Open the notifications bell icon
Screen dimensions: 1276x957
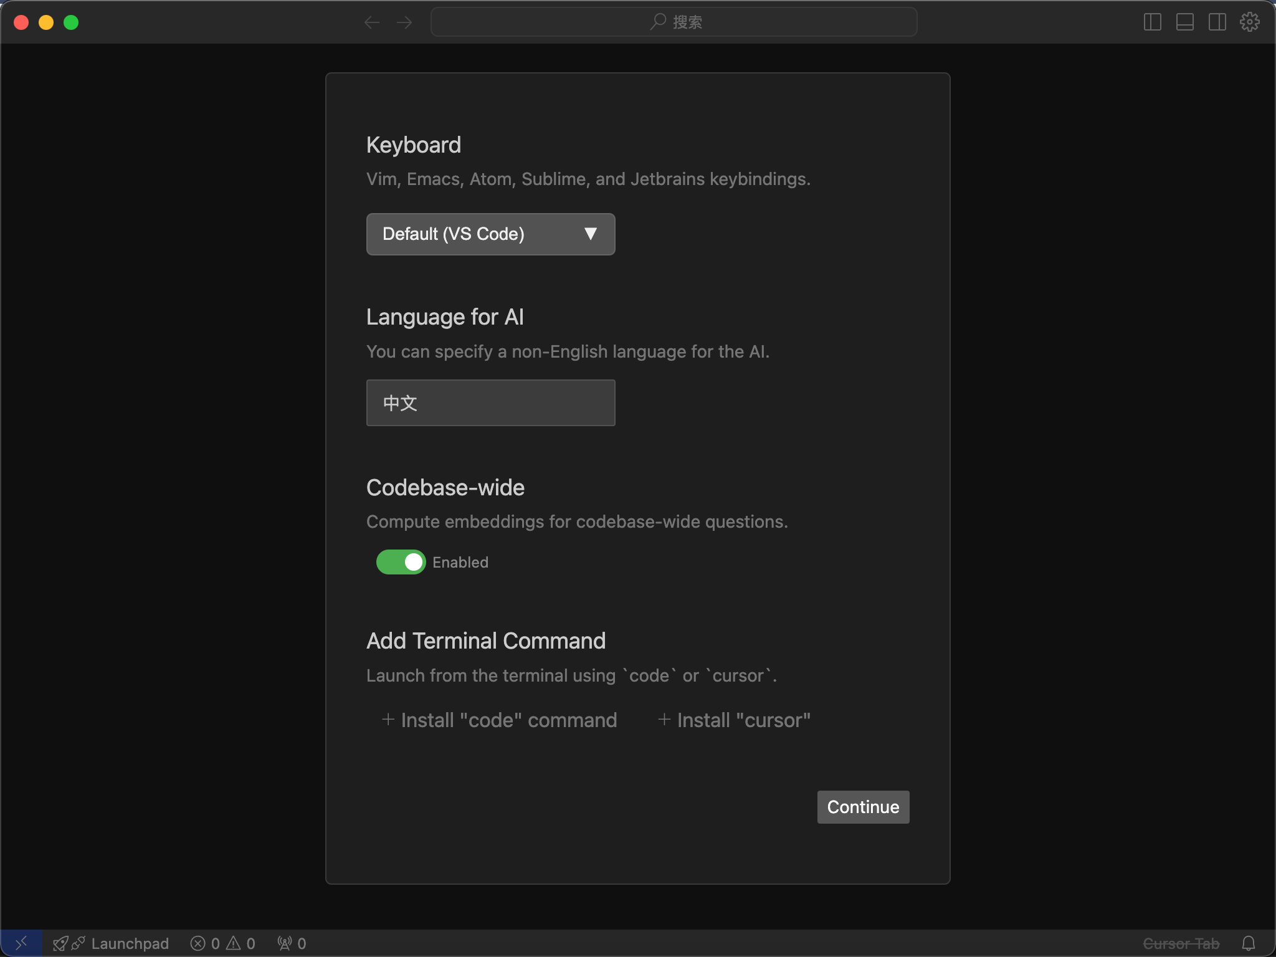coord(1249,943)
